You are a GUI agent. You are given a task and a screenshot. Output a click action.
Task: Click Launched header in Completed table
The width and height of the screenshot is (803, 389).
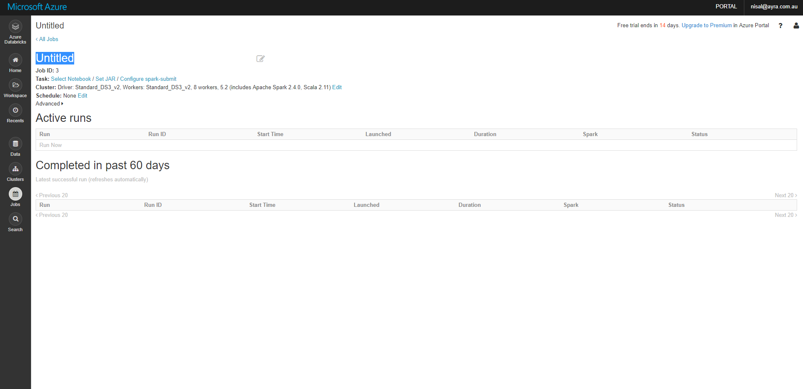366,205
